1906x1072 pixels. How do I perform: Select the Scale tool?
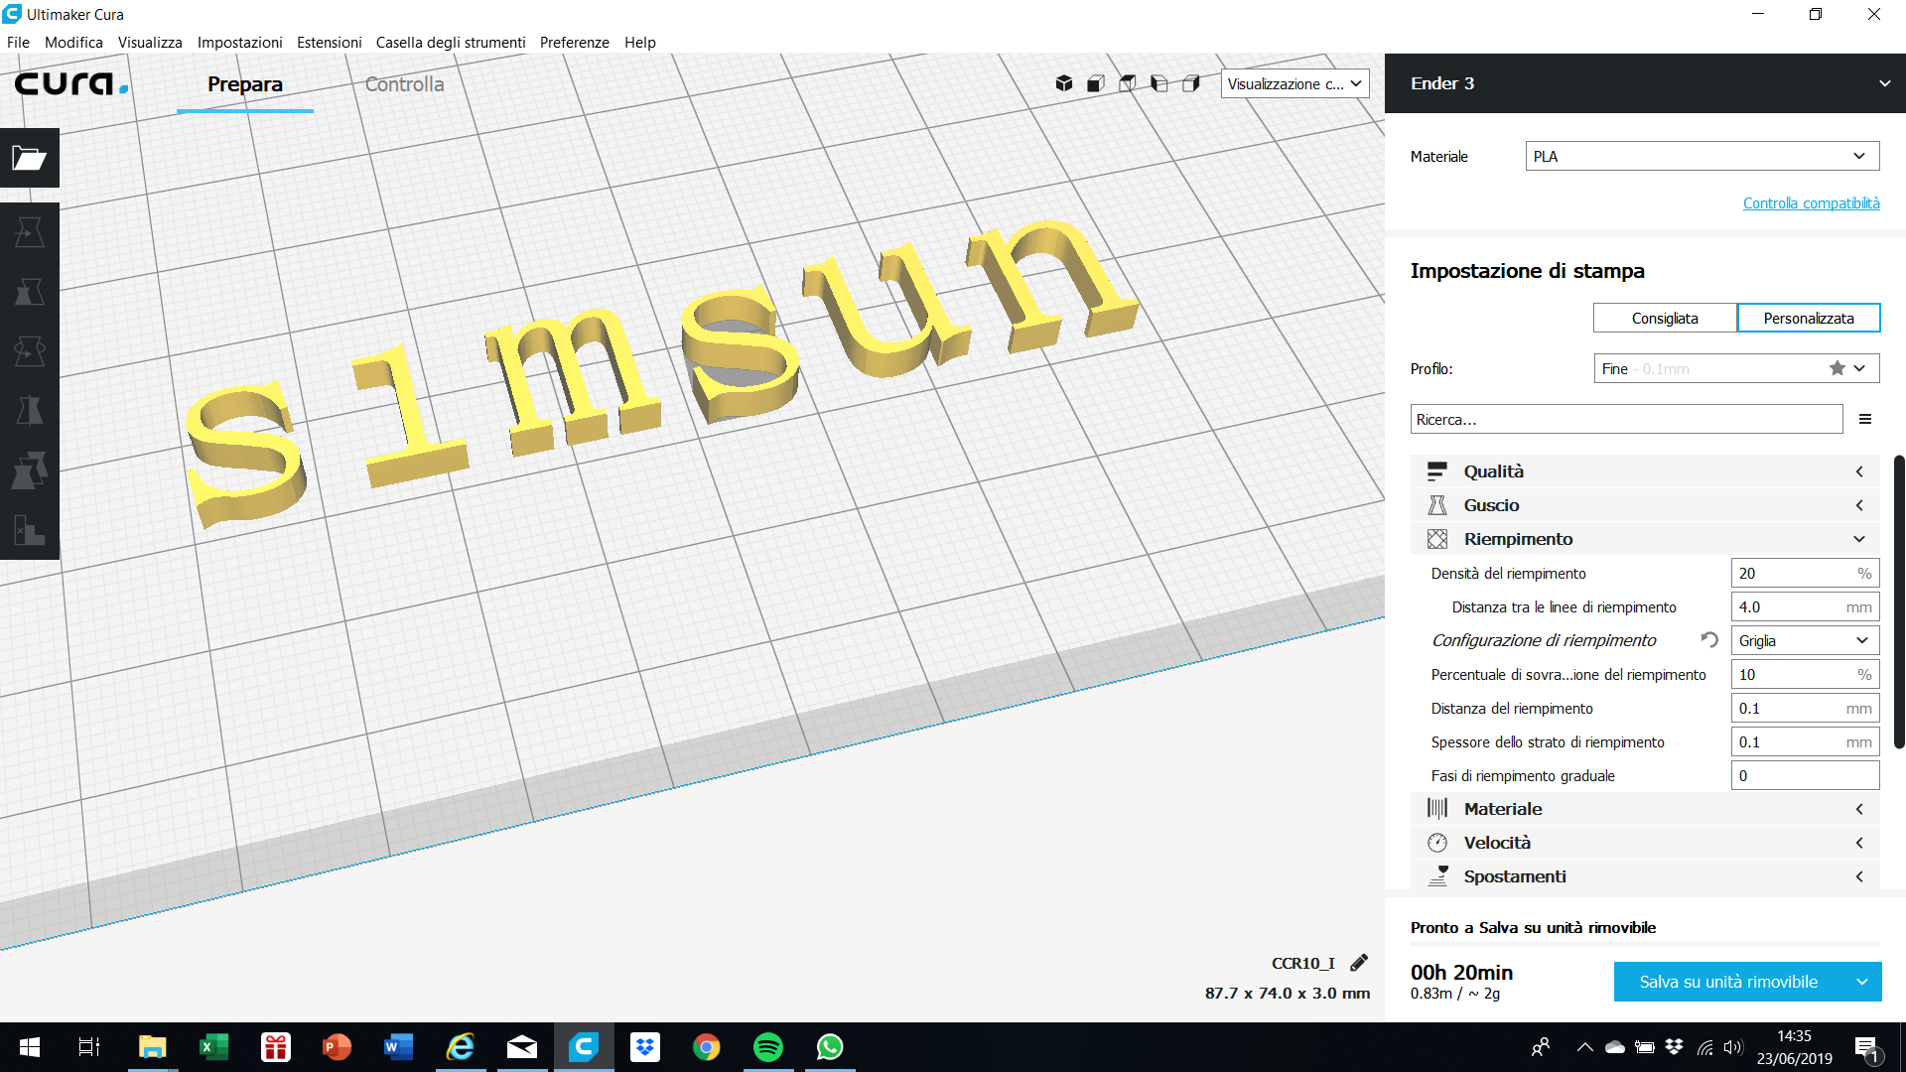tap(29, 291)
